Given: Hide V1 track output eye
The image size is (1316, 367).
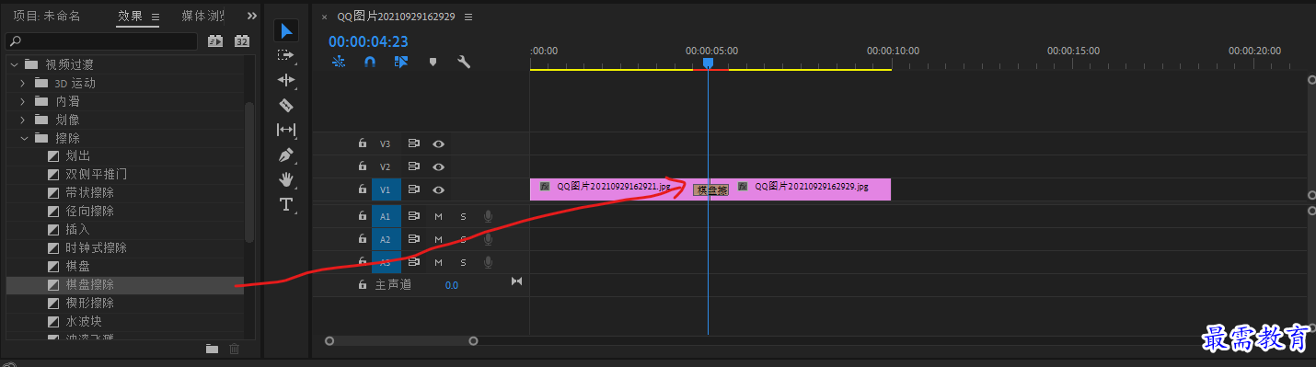Looking at the screenshot, I should pos(439,189).
